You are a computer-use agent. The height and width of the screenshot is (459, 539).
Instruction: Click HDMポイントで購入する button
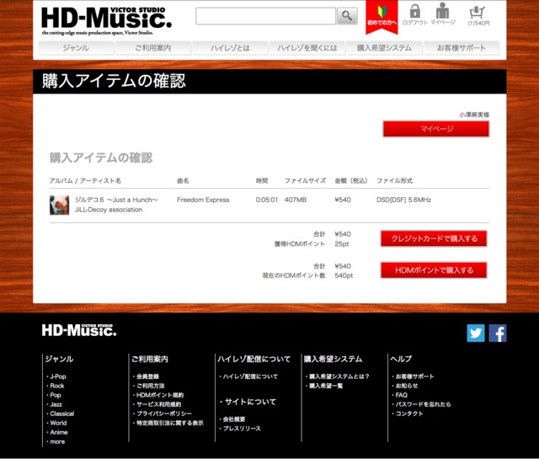coord(434,270)
